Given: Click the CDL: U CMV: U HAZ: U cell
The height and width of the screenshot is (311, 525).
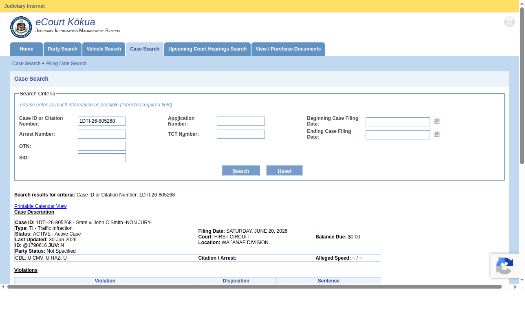Looking at the screenshot, I should (106, 258).
